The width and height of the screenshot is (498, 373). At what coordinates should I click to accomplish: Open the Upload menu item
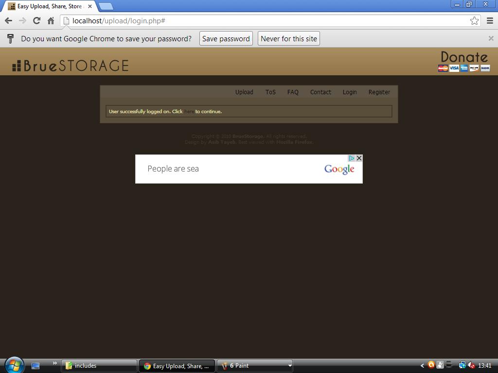click(x=244, y=92)
